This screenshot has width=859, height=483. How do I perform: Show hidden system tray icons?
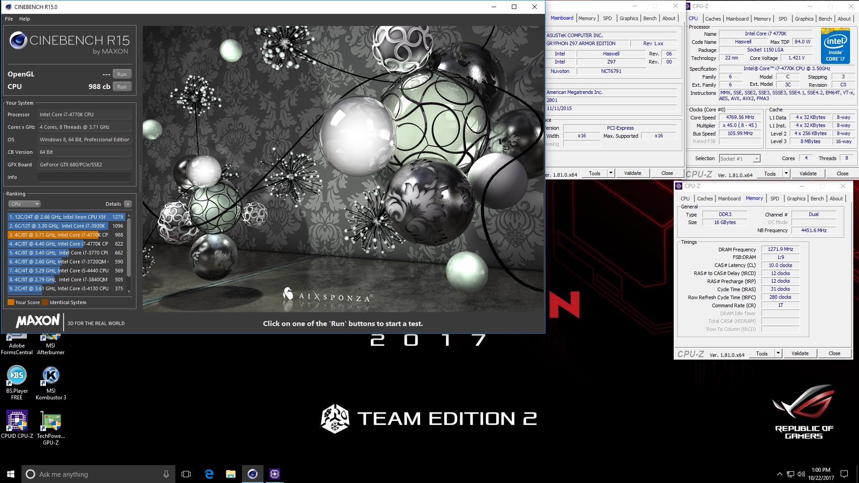tap(779, 474)
